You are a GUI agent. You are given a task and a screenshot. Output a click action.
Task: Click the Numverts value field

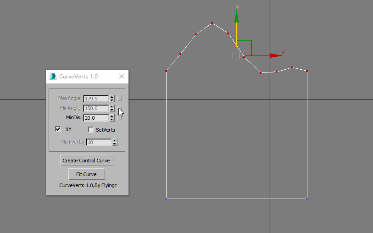(x=99, y=142)
